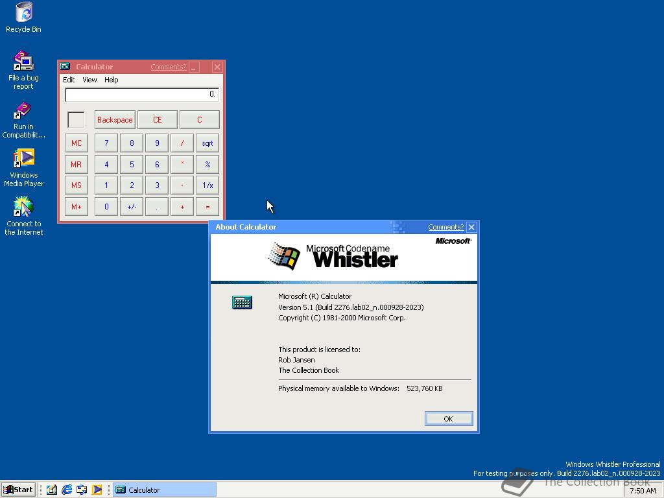664x498 pixels.
Task: Launch Media Player from quick launch
Action: click(97, 490)
